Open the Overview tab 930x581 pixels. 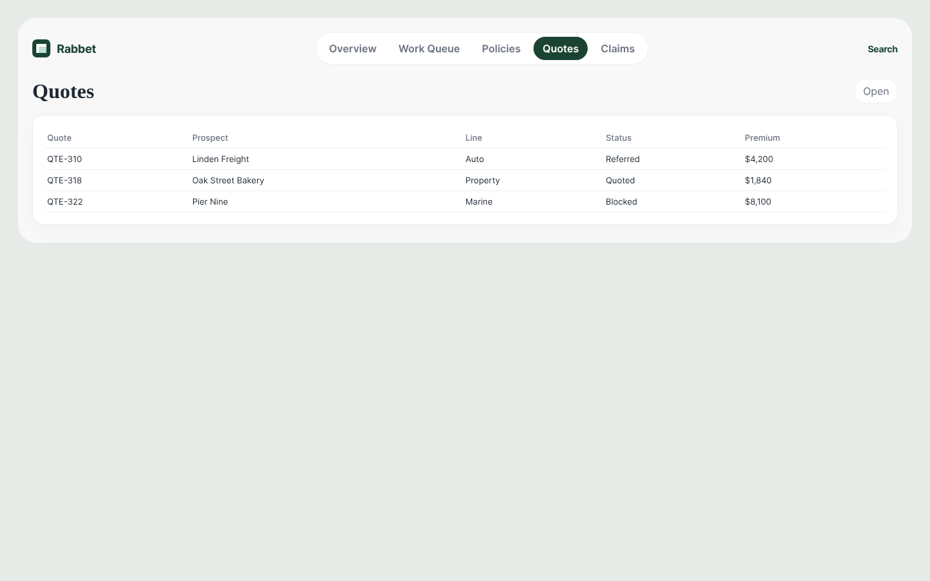[353, 48]
